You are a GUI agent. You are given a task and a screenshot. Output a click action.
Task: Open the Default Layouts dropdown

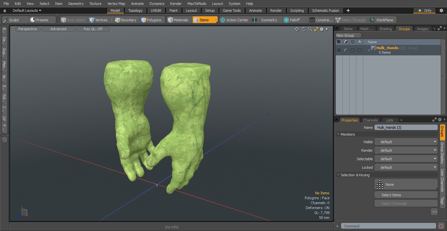click(x=27, y=10)
